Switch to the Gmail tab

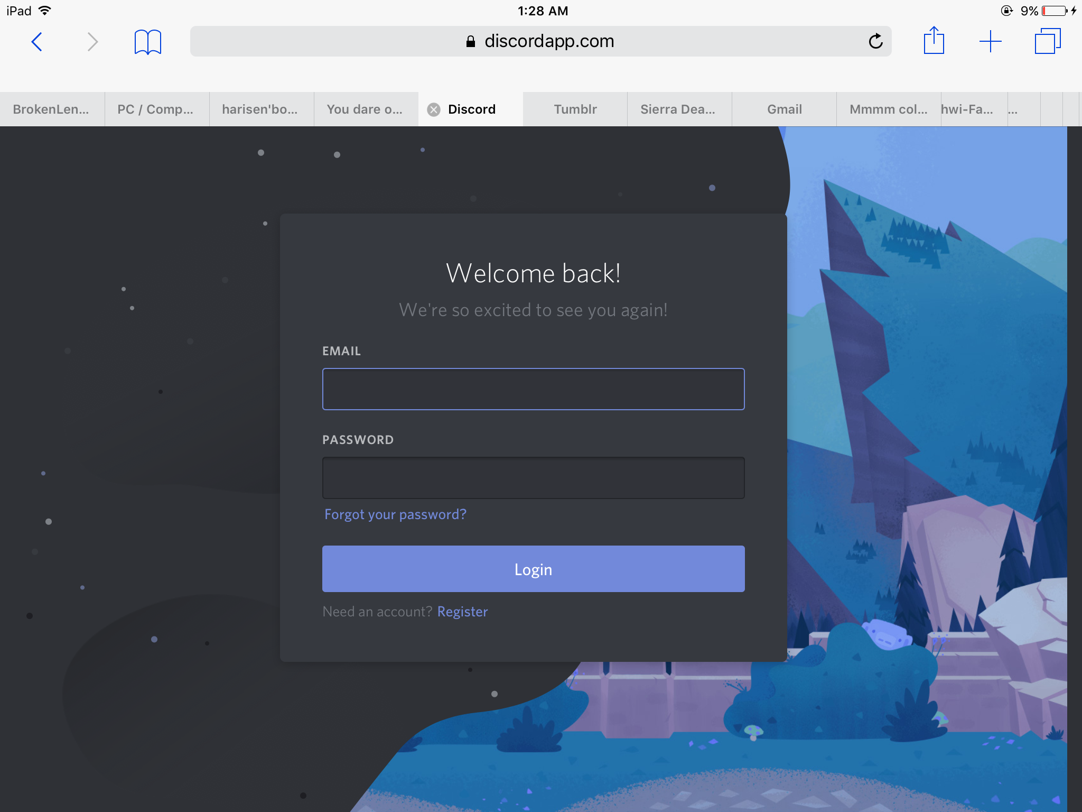(784, 109)
